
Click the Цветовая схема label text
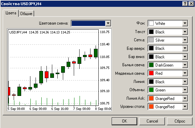[54, 23]
